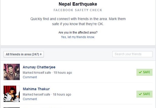Comment on Anunay Chatterjee's safe status
Image resolution: width=156 pixels, height=108 pixels.
coord(30,77)
